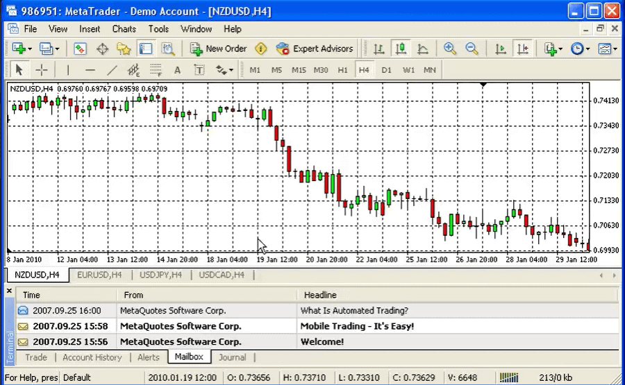
Task: Toggle chart auto scroll
Action: coord(500,49)
